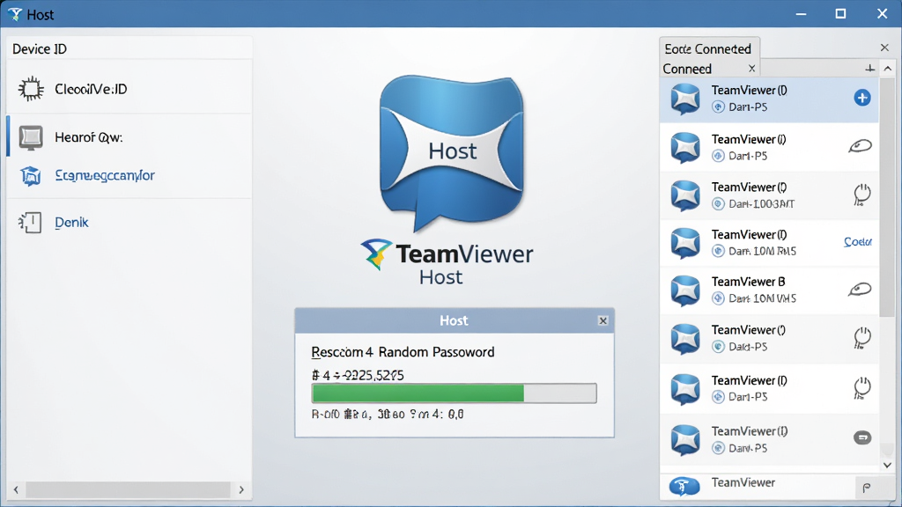
Task: Close the right connections panel
Action: [x=884, y=48]
